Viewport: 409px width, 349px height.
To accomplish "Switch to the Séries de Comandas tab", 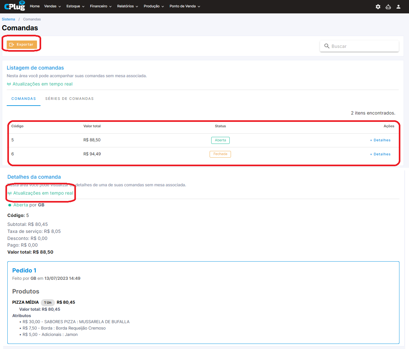I will [70, 99].
